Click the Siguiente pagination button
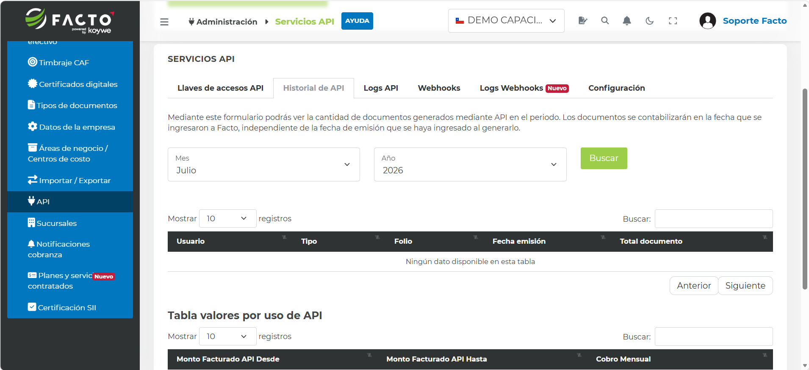 pos(745,286)
